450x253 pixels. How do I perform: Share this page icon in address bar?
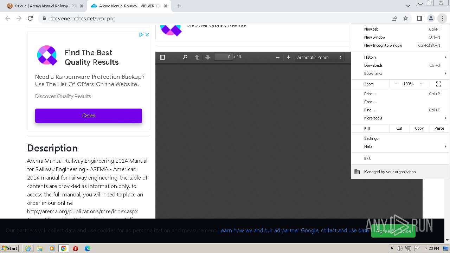pos(394,18)
